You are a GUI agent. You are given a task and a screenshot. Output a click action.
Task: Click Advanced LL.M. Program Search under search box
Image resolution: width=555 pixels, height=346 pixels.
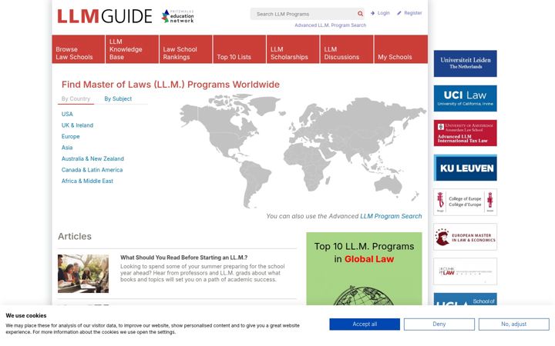pyautogui.click(x=330, y=25)
